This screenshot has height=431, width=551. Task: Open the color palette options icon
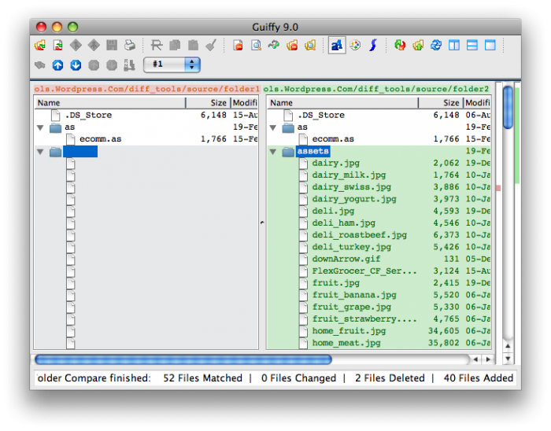[x=355, y=46]
